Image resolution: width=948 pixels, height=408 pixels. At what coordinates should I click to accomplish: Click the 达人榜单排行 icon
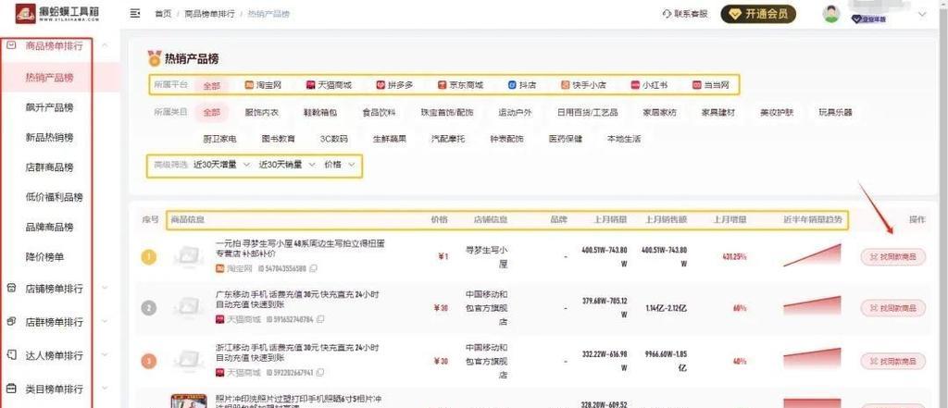click(x=11, y=355)
